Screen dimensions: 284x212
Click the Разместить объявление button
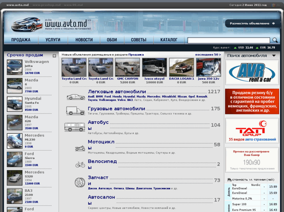pos(252,23)
